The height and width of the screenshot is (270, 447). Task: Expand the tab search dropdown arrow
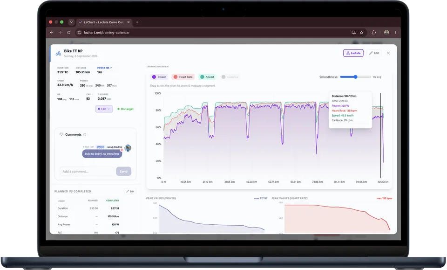click(x=71, y=22)
